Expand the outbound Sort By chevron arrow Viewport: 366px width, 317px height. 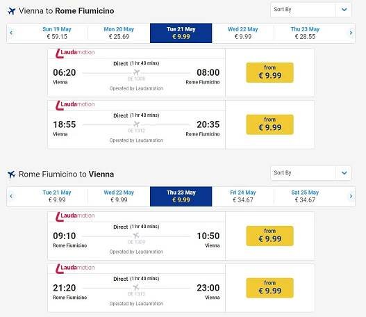(344, 10)
